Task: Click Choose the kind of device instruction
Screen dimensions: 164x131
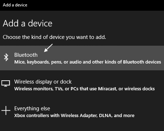Action: pyautogui.click(x=54, y=37)
